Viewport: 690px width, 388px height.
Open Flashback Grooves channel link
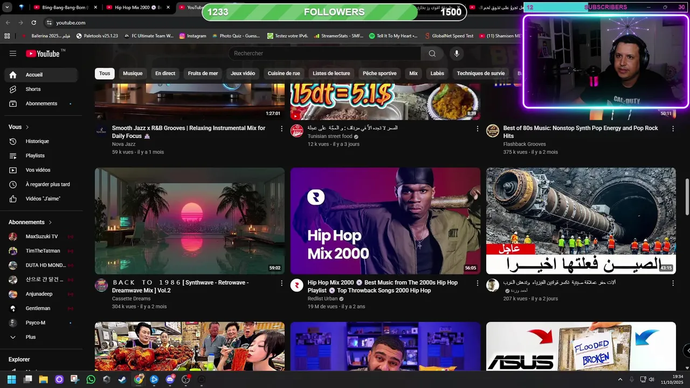[x=525, y=144]
